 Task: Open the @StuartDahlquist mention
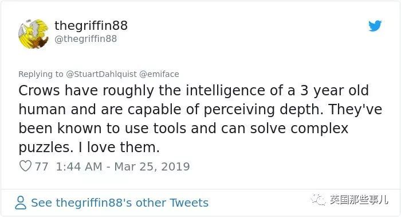tap(101, 74)
